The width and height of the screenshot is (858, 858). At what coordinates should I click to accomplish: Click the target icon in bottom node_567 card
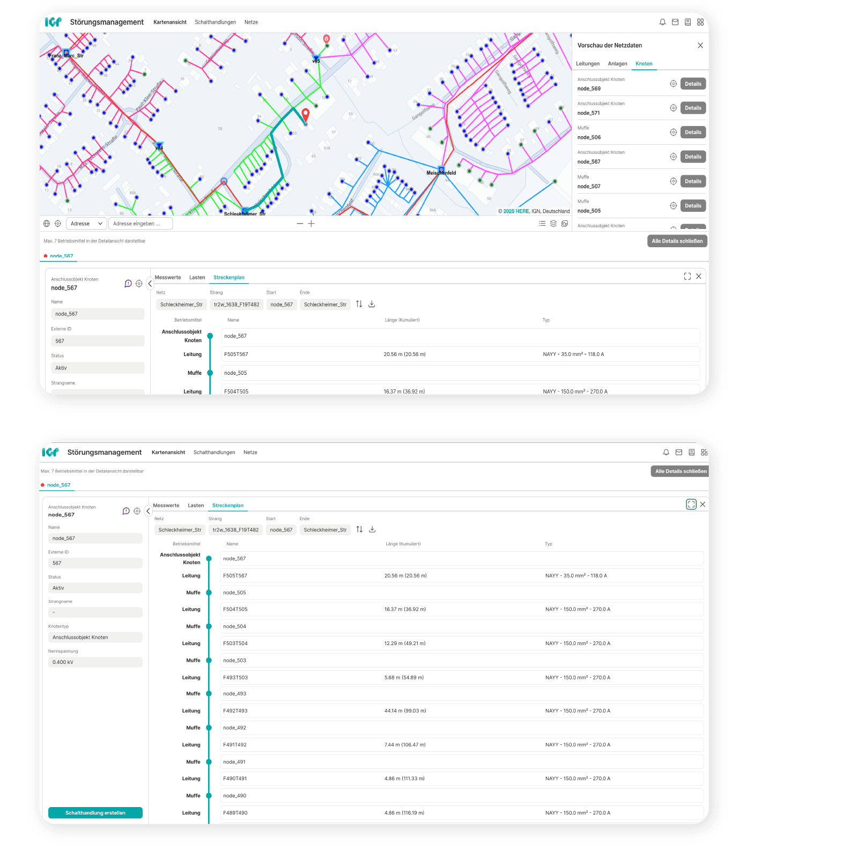coord(137,511)
